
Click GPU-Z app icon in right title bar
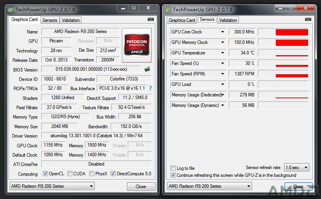(168, 10)
